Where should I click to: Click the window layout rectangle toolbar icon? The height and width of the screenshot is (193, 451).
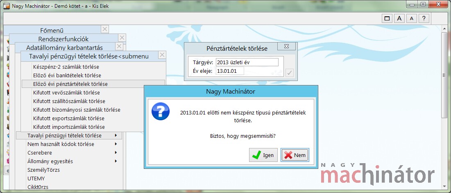tap(387, 18)
